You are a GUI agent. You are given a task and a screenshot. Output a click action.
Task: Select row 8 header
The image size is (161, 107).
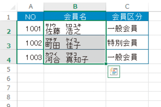[x=9, y=96]
